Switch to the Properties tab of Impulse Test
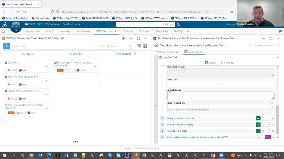284x159 pixels. (227, 63)
